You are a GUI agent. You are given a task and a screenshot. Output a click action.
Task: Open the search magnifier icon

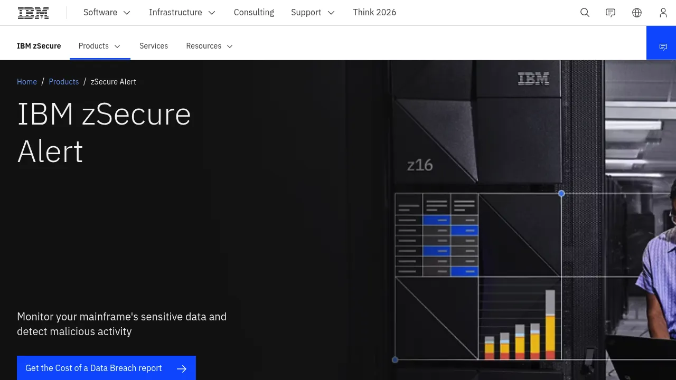(x=585, y=13)
